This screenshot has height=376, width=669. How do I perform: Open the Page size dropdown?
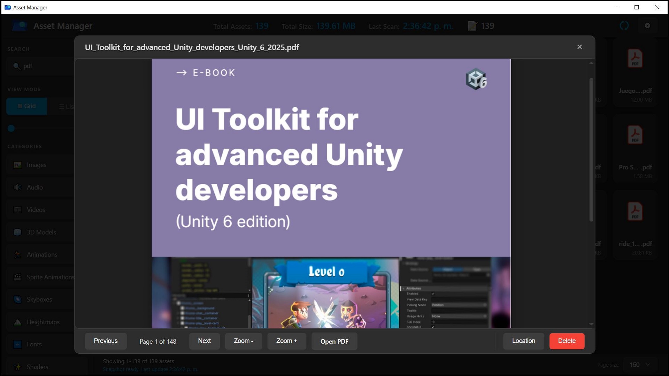pyautogui.click(x=639, y=365)
